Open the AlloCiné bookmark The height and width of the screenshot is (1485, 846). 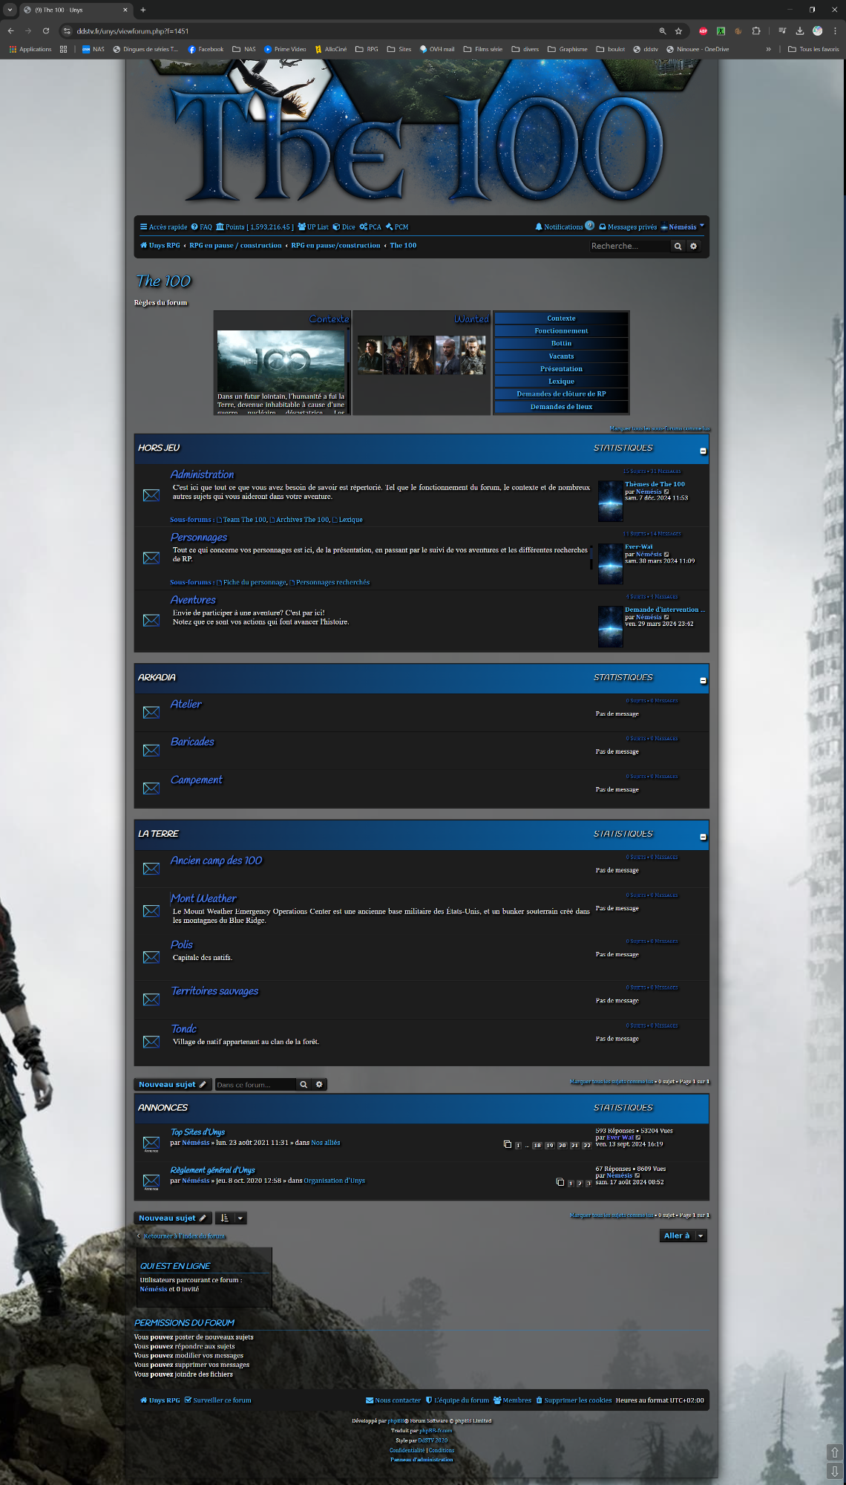(x=331, y=49)
